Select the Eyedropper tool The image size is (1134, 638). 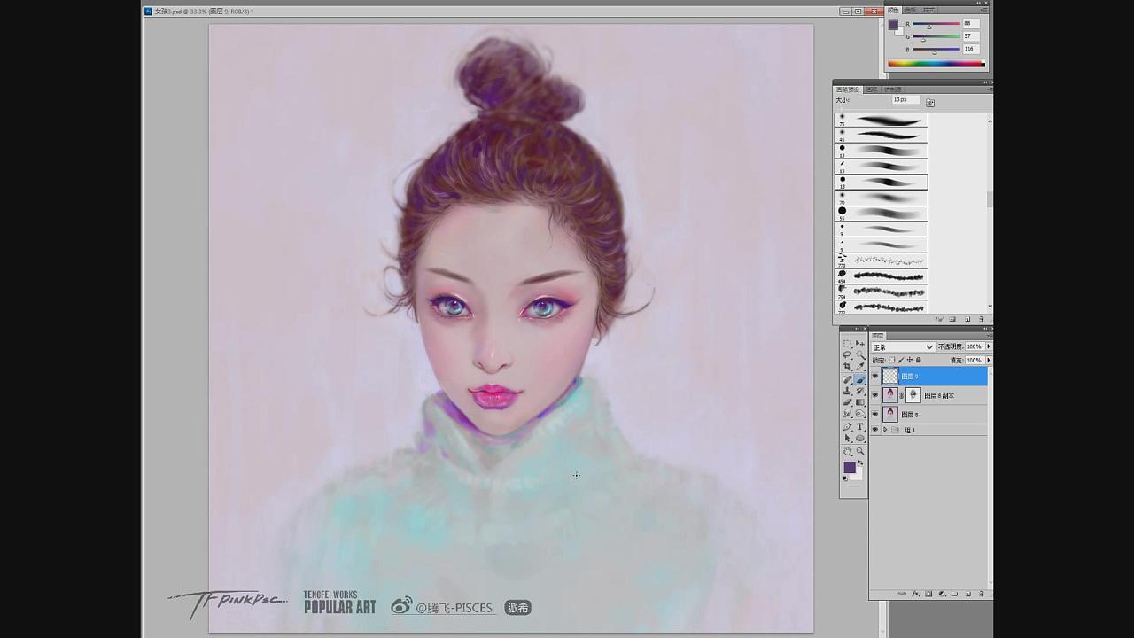860,366
